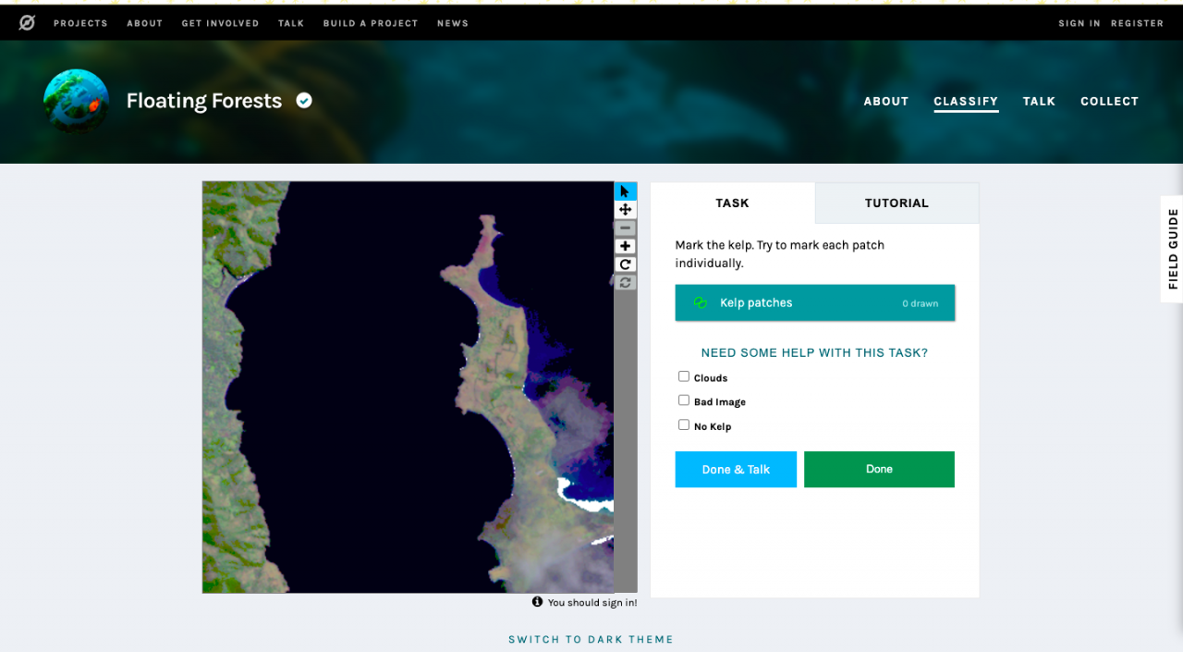The height and width of the screenshot is (652, 1183).
Task: Click the reset view refresh icon
Action: (x=626, y=282)
